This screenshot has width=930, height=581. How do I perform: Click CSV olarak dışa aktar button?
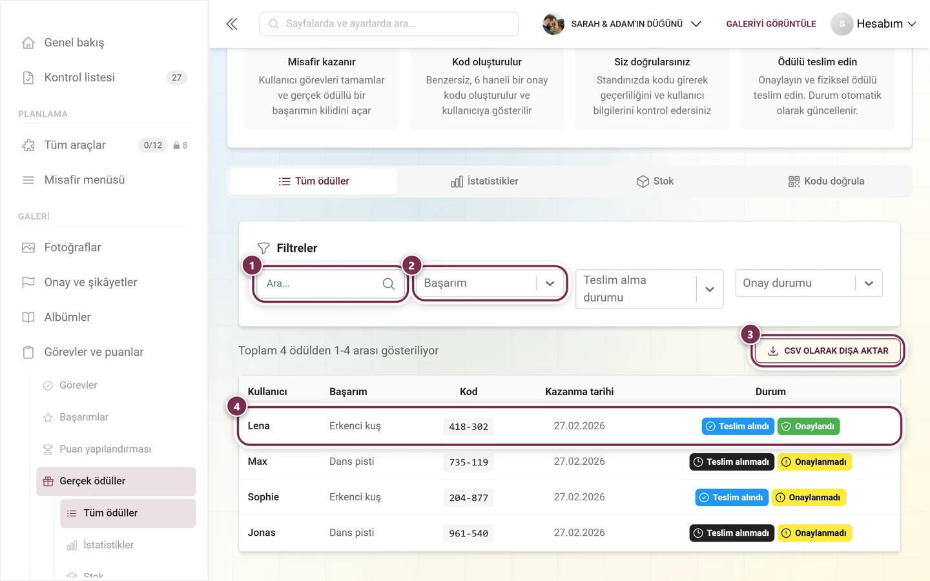coord(828,351)
